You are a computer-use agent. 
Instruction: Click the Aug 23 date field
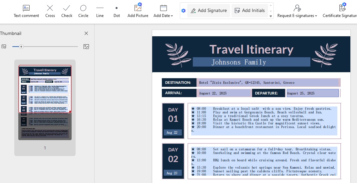(x=173, y=173)
